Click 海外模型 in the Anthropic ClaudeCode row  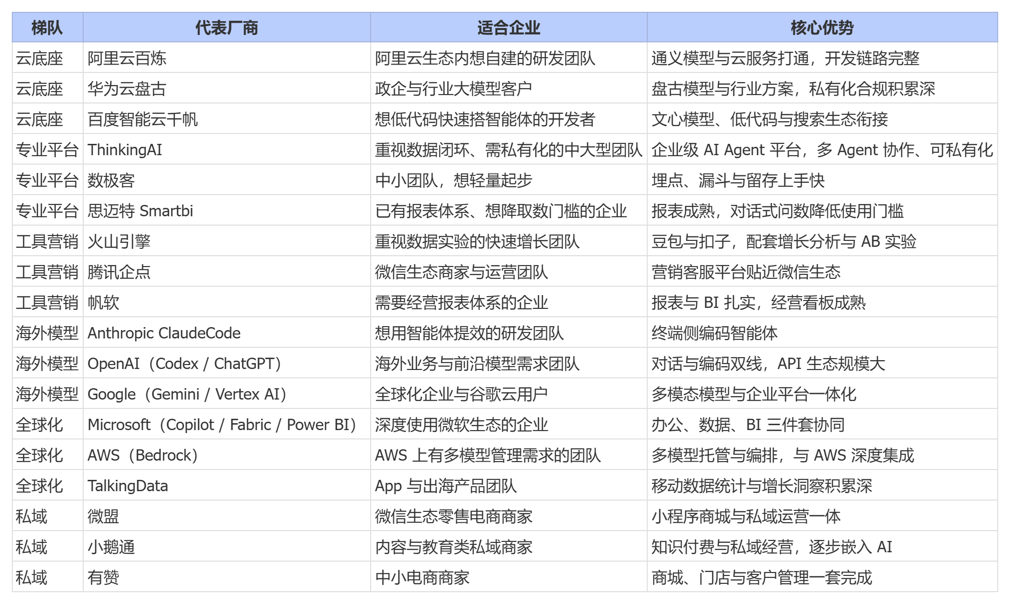48,333
